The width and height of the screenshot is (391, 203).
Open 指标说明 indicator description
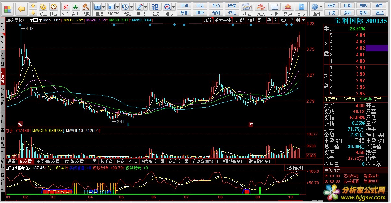click(x=295, y=168)
